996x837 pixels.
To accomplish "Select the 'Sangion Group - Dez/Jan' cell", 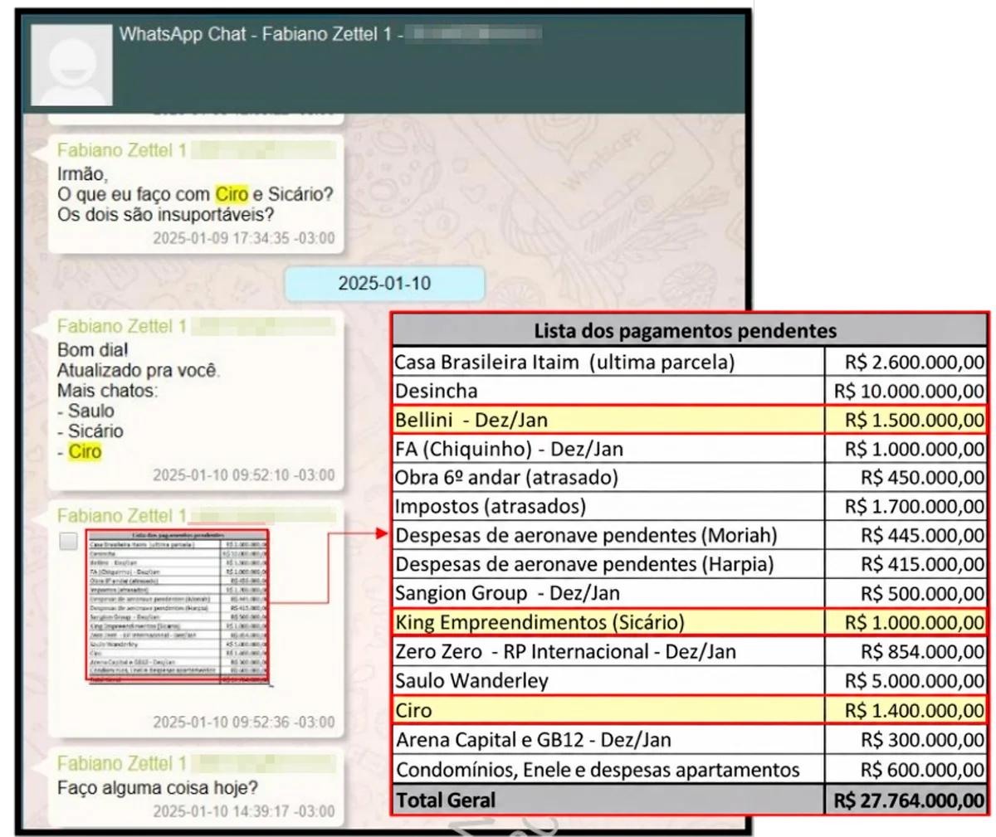I will tap(608, 593).
